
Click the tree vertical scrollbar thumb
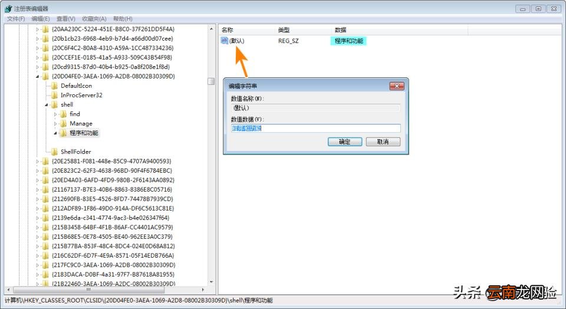click(212, 81)
